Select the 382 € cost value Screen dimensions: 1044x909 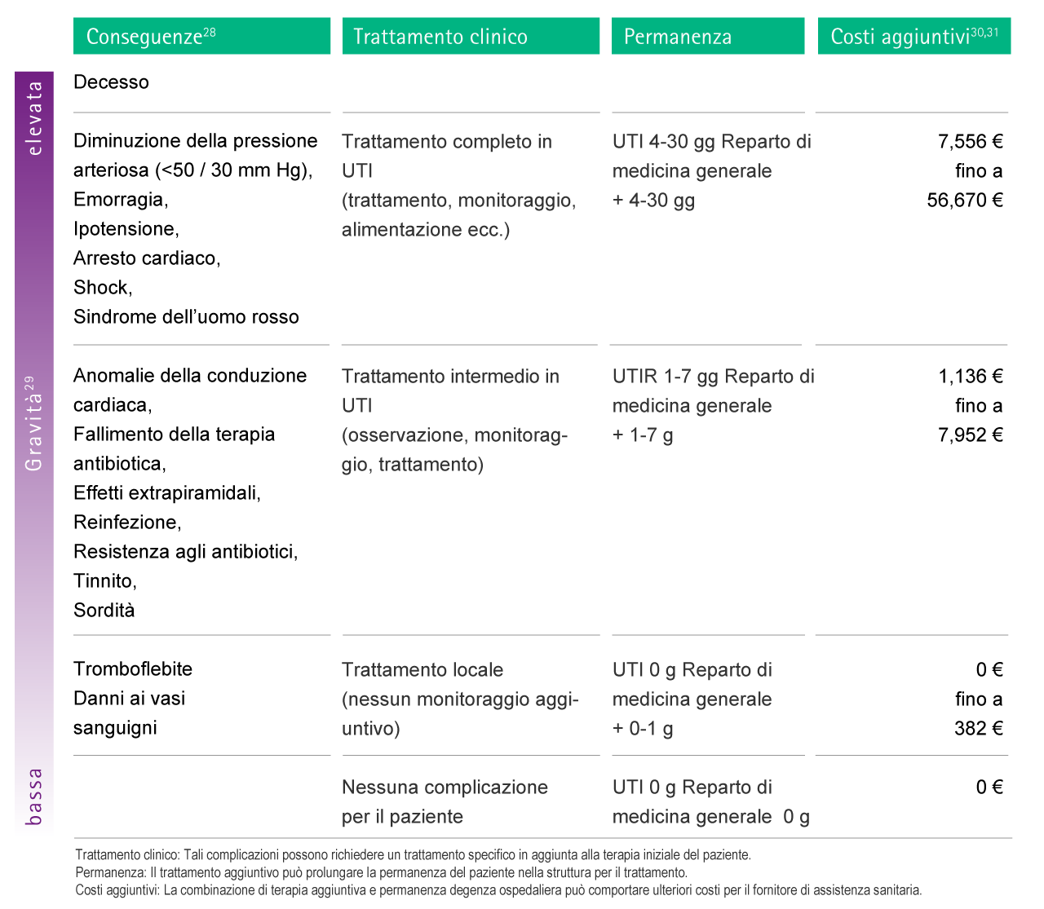click(x=979, y=729)
